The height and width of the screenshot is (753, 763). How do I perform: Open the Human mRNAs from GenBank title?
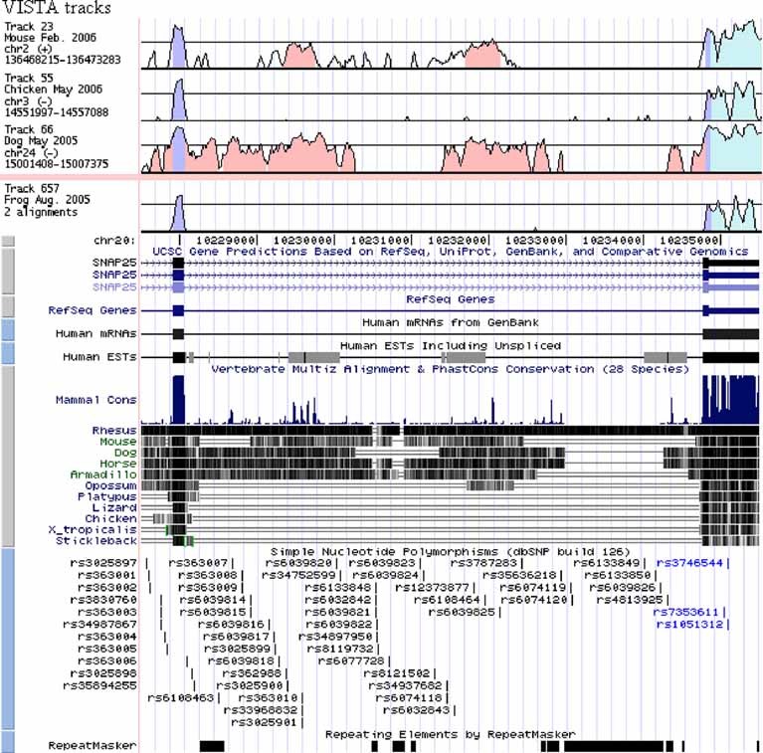pyautogui.click(x=450, y=322)
